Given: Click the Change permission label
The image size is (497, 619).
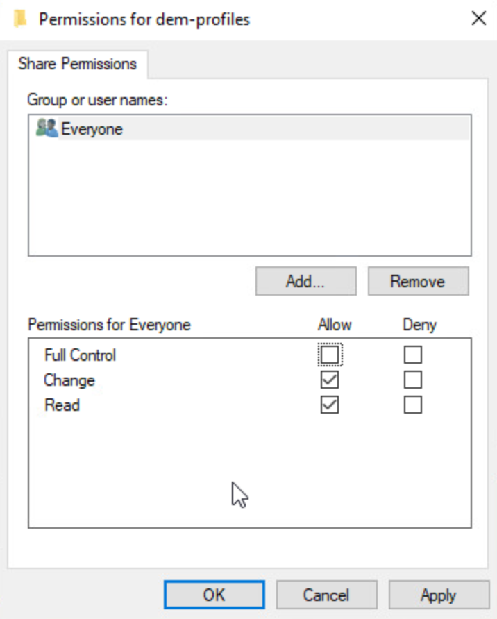Looking at the screenshot, I should click(x=69, y=380).
